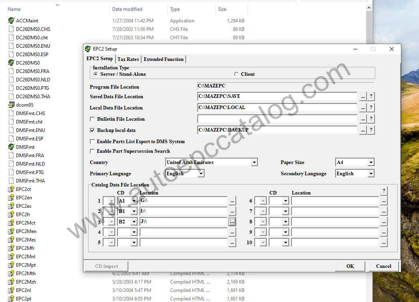419x302 pixels.
Task: Switch to the Tax Rates tab
Action: pyautogui.click(x=128, y=59)
